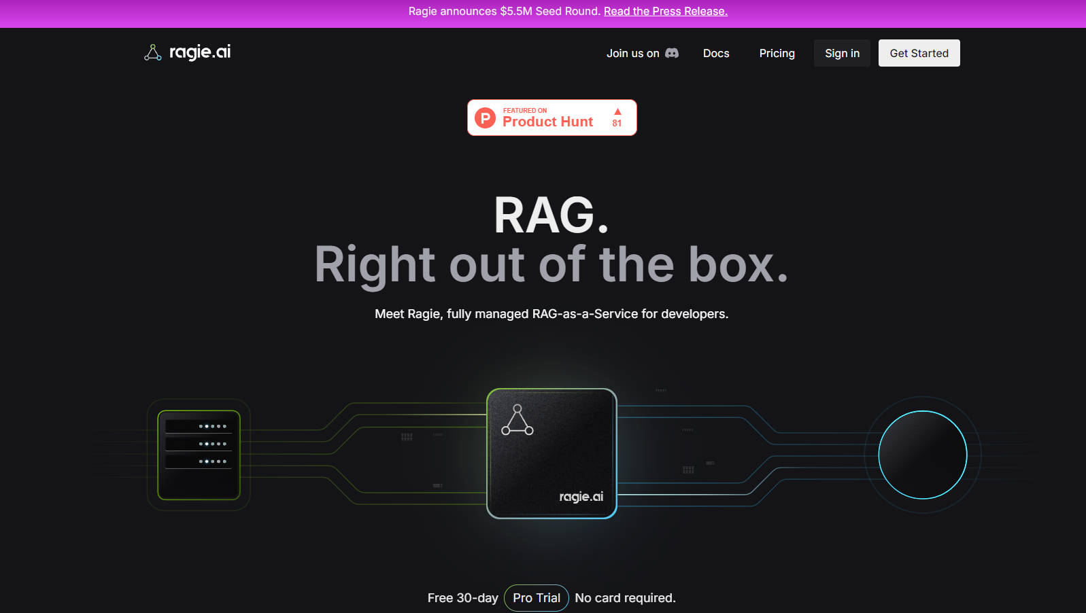Click the Get Started button

919,53
